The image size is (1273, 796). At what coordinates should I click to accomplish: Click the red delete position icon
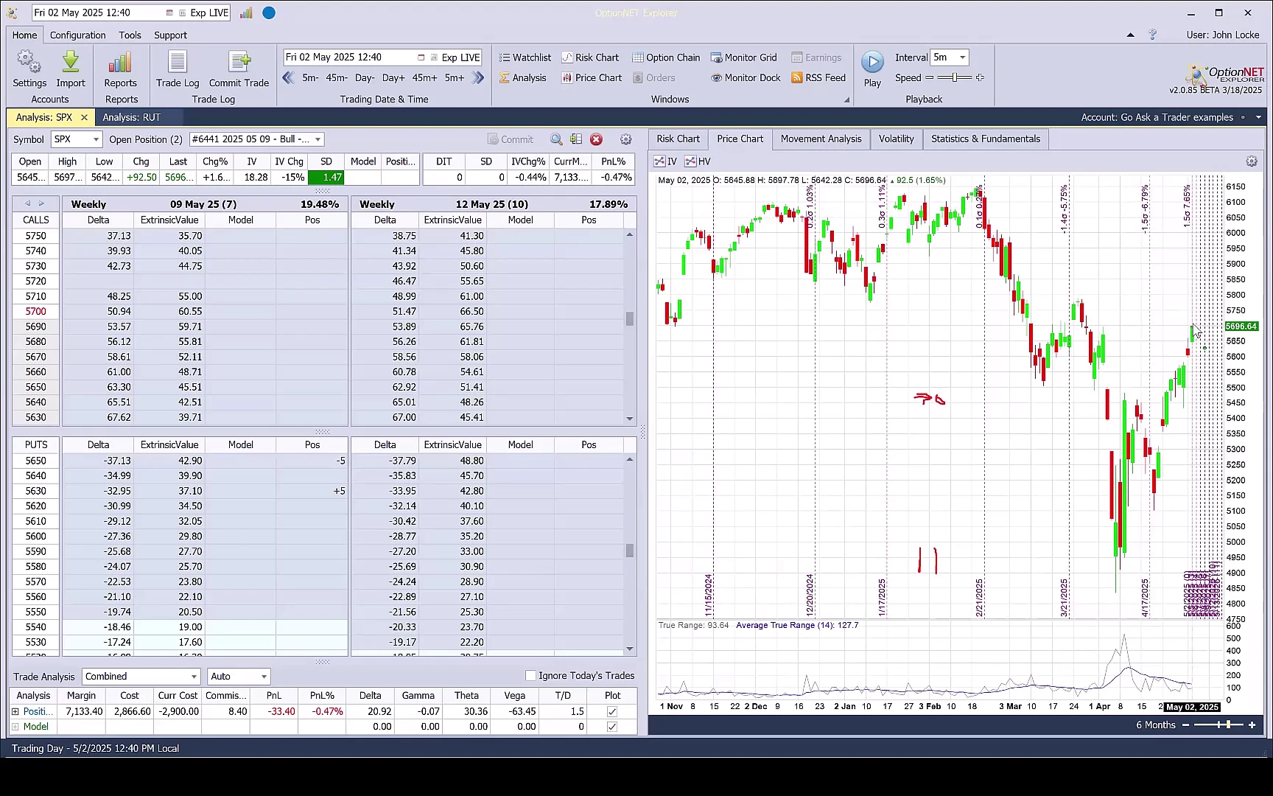[596, 139]
